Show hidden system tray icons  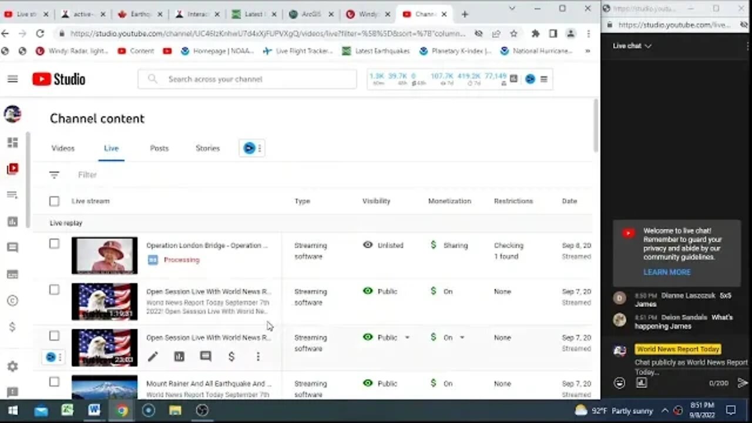[664, 411]
